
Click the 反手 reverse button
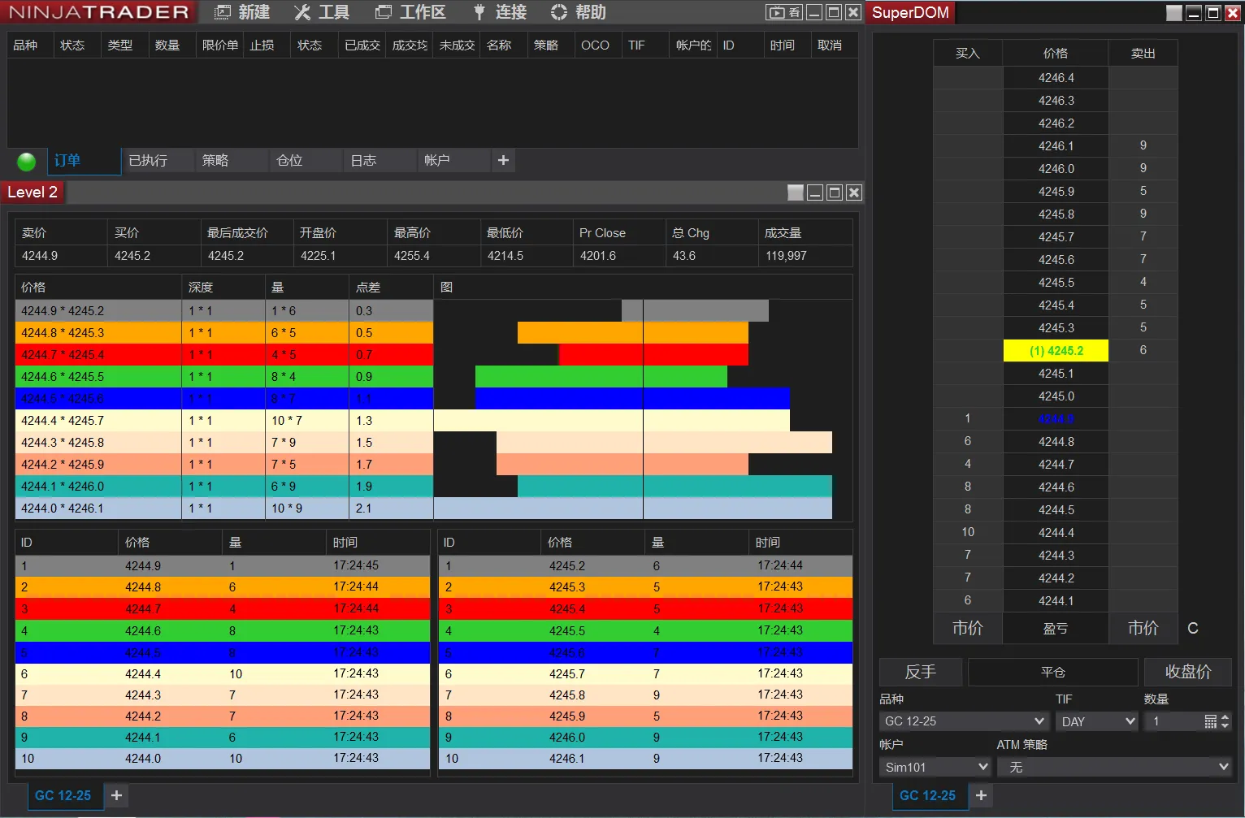pos(920,672)
